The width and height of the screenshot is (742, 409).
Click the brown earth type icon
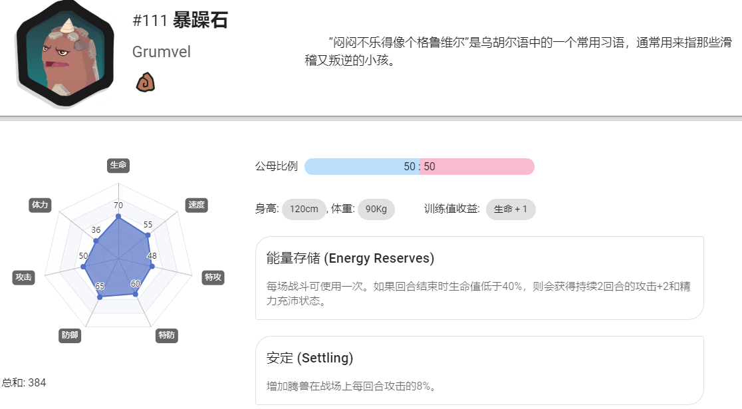point(146,82)
